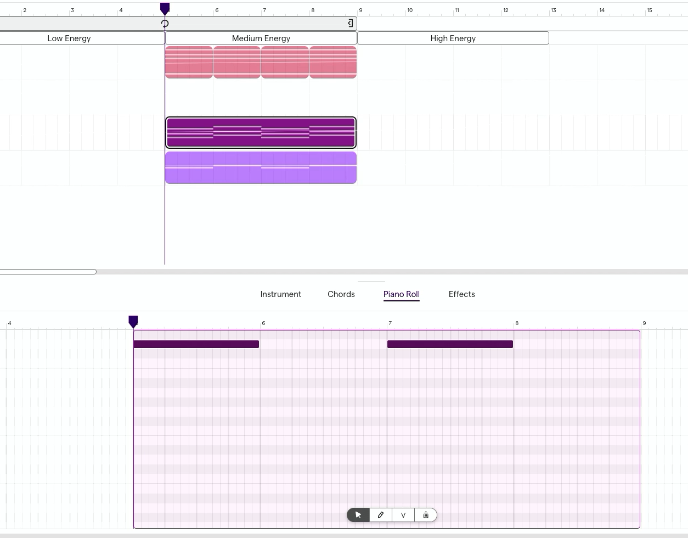688x538 pixels.
Task: Select the third pink clip
Action: click(x=285, y=62)
